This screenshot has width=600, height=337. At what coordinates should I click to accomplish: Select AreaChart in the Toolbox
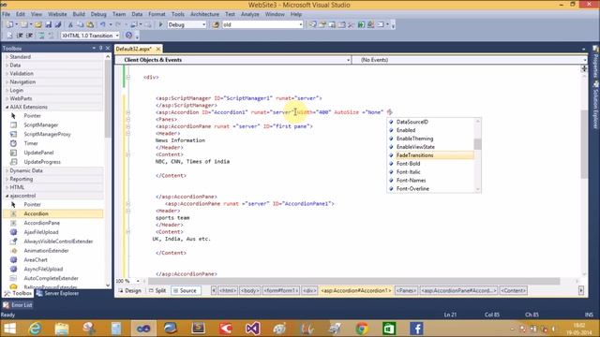(x=36, y=260)
